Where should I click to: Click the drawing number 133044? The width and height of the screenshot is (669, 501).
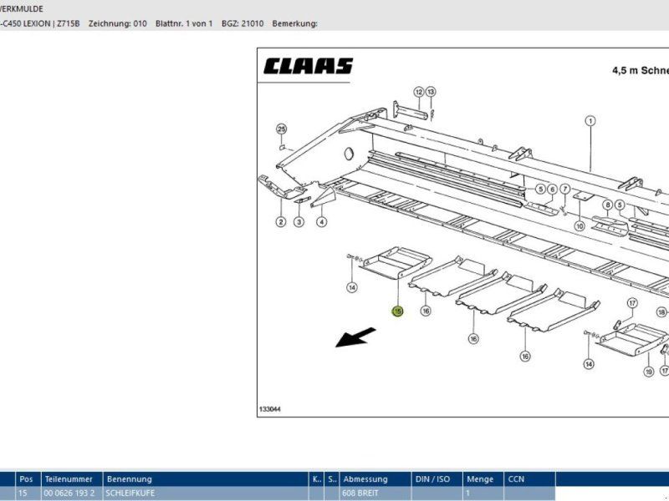click(269, 409)
